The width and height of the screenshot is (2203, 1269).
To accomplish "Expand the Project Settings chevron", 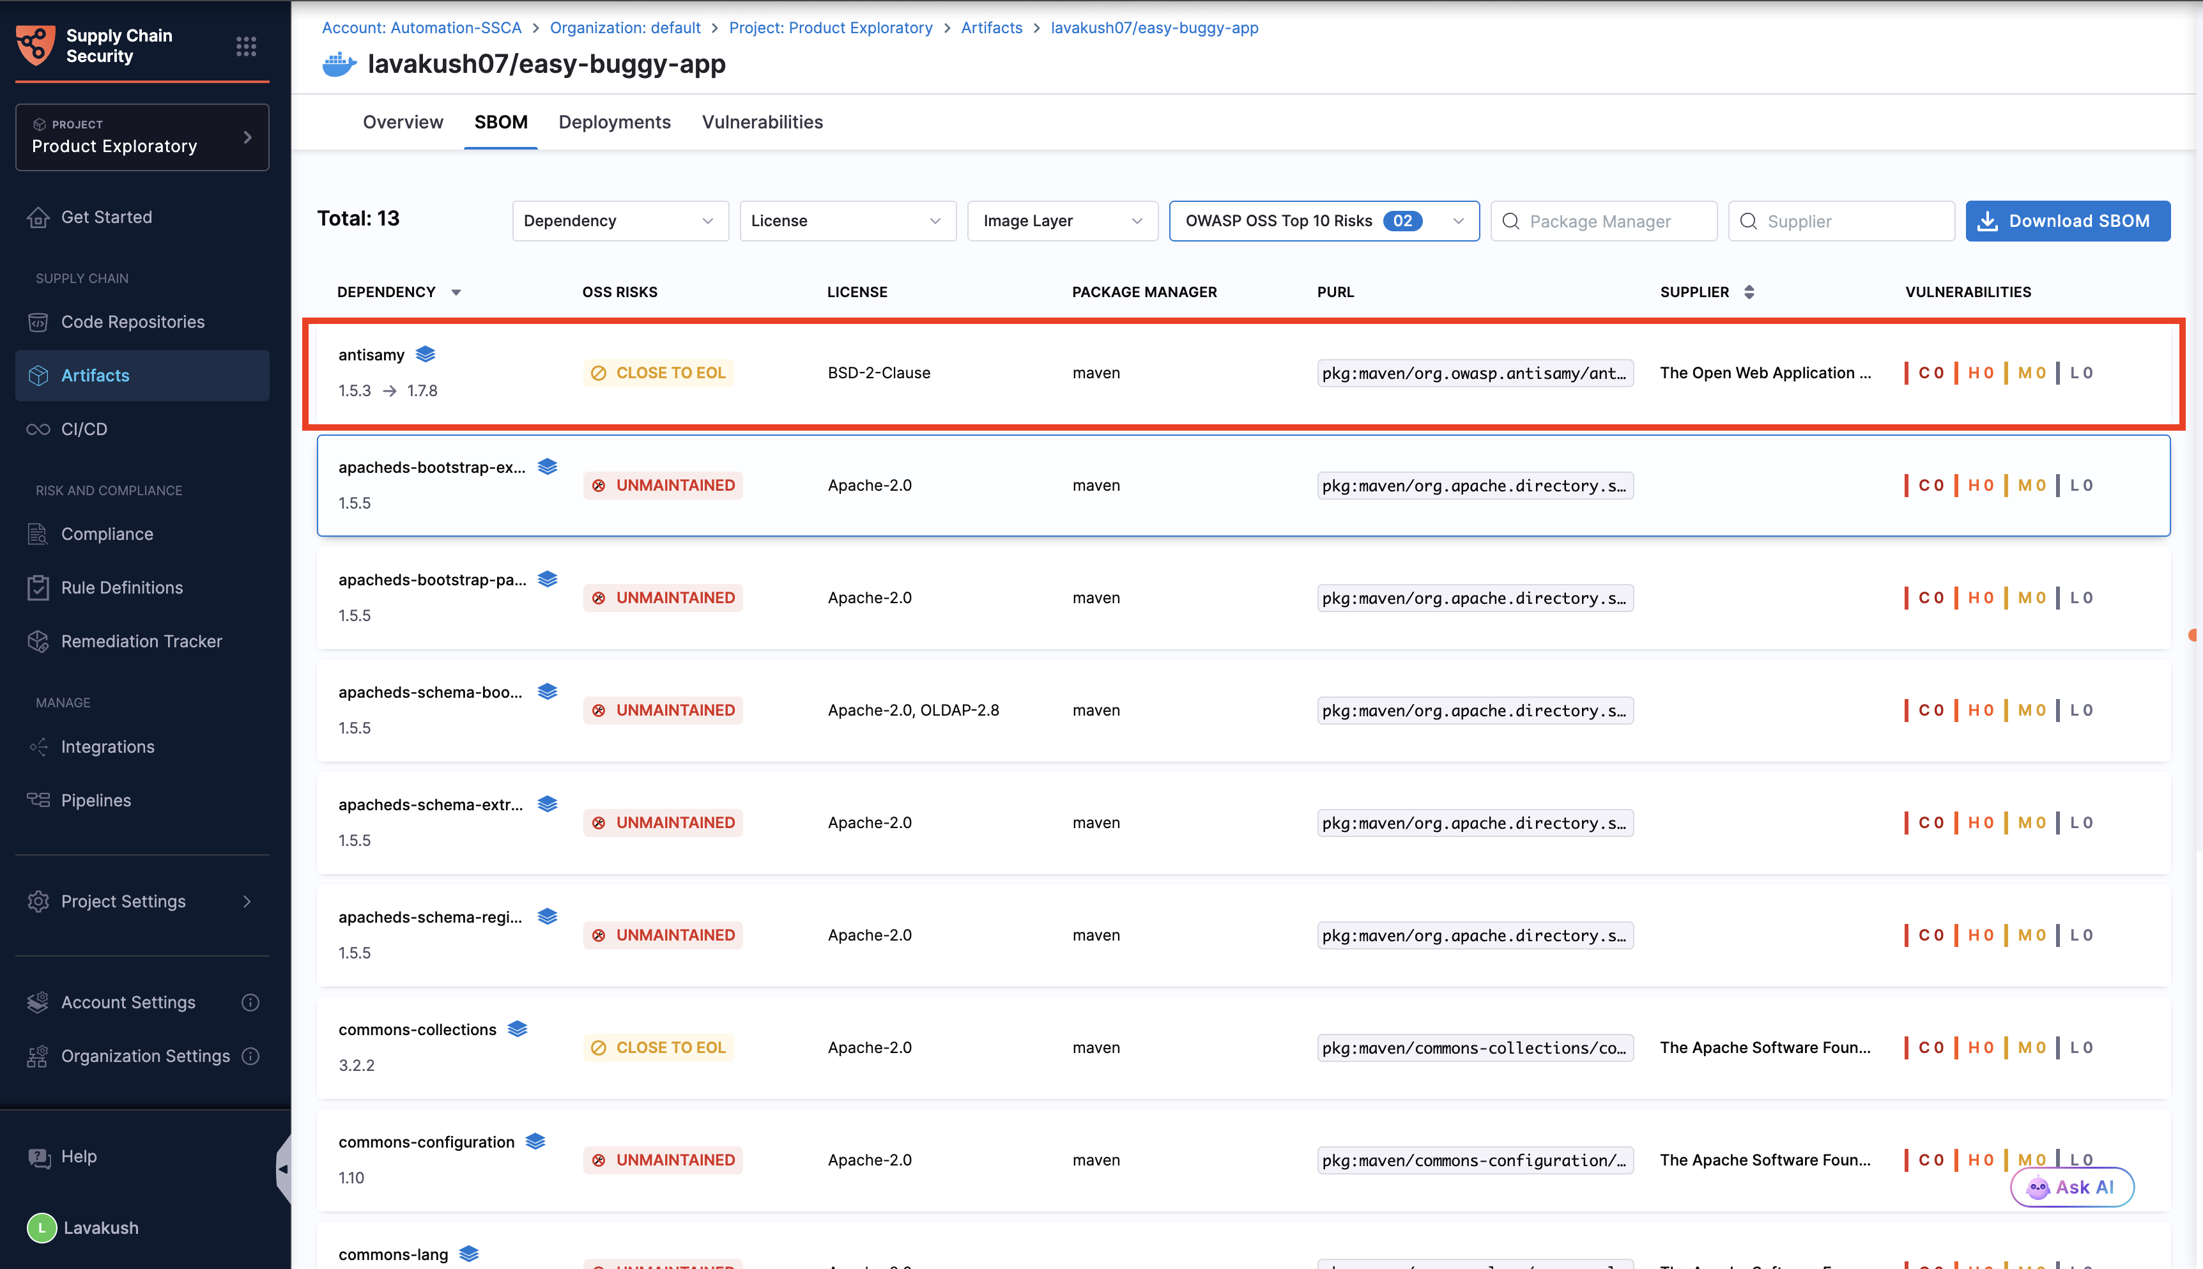I will click(x=247, y=901).
